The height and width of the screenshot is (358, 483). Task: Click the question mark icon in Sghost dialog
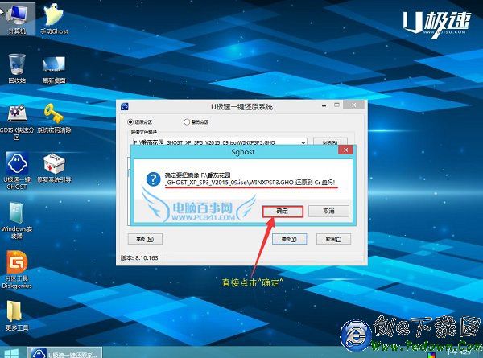154,179
